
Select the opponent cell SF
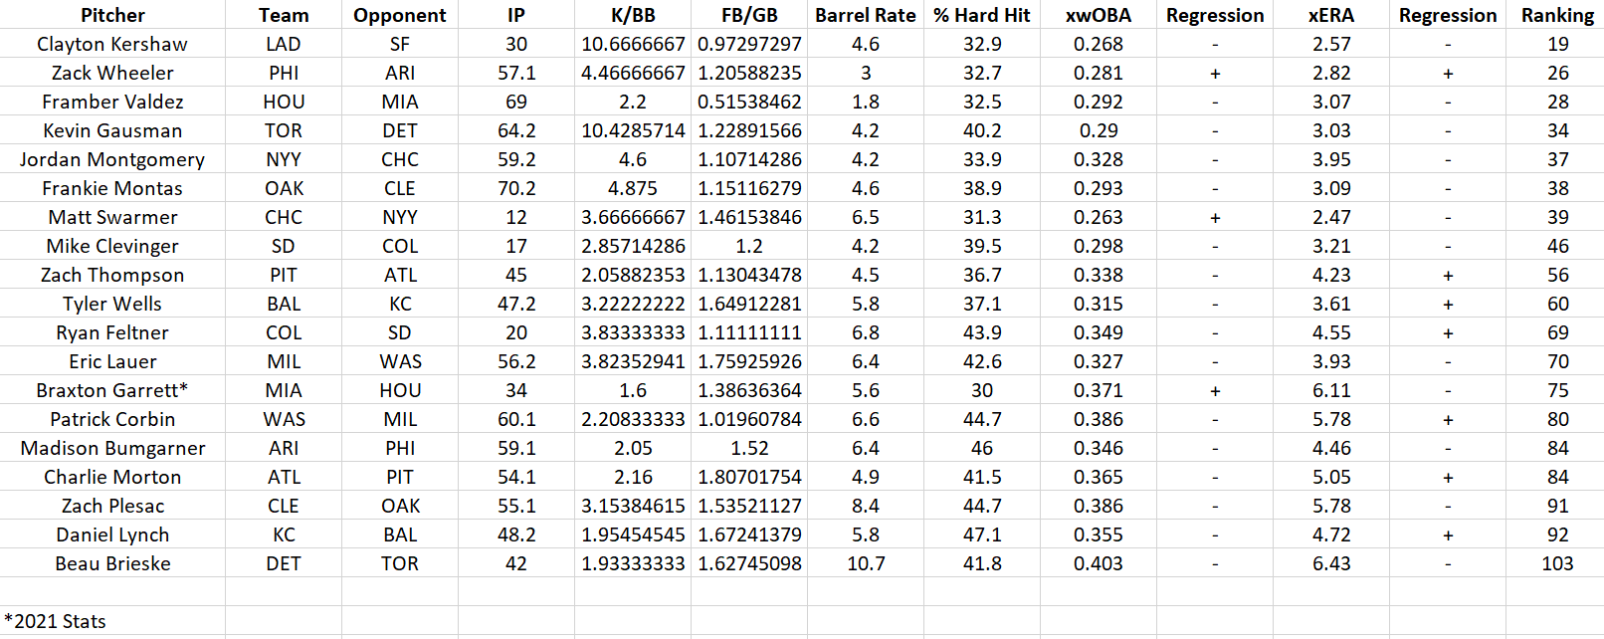[400, 44]
